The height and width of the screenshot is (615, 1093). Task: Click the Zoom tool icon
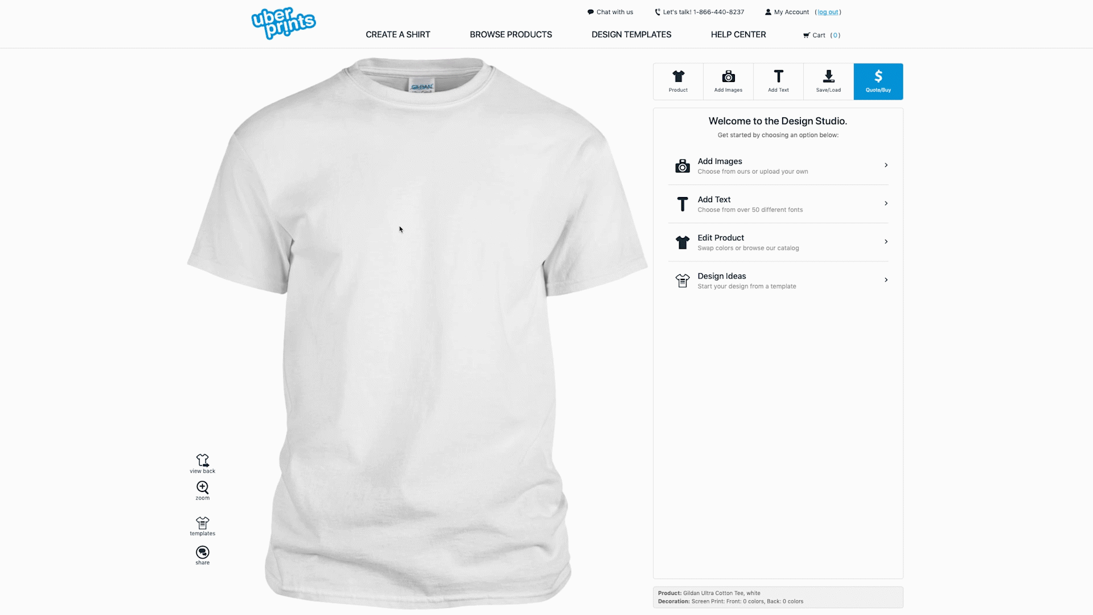[x=202, y=487]
